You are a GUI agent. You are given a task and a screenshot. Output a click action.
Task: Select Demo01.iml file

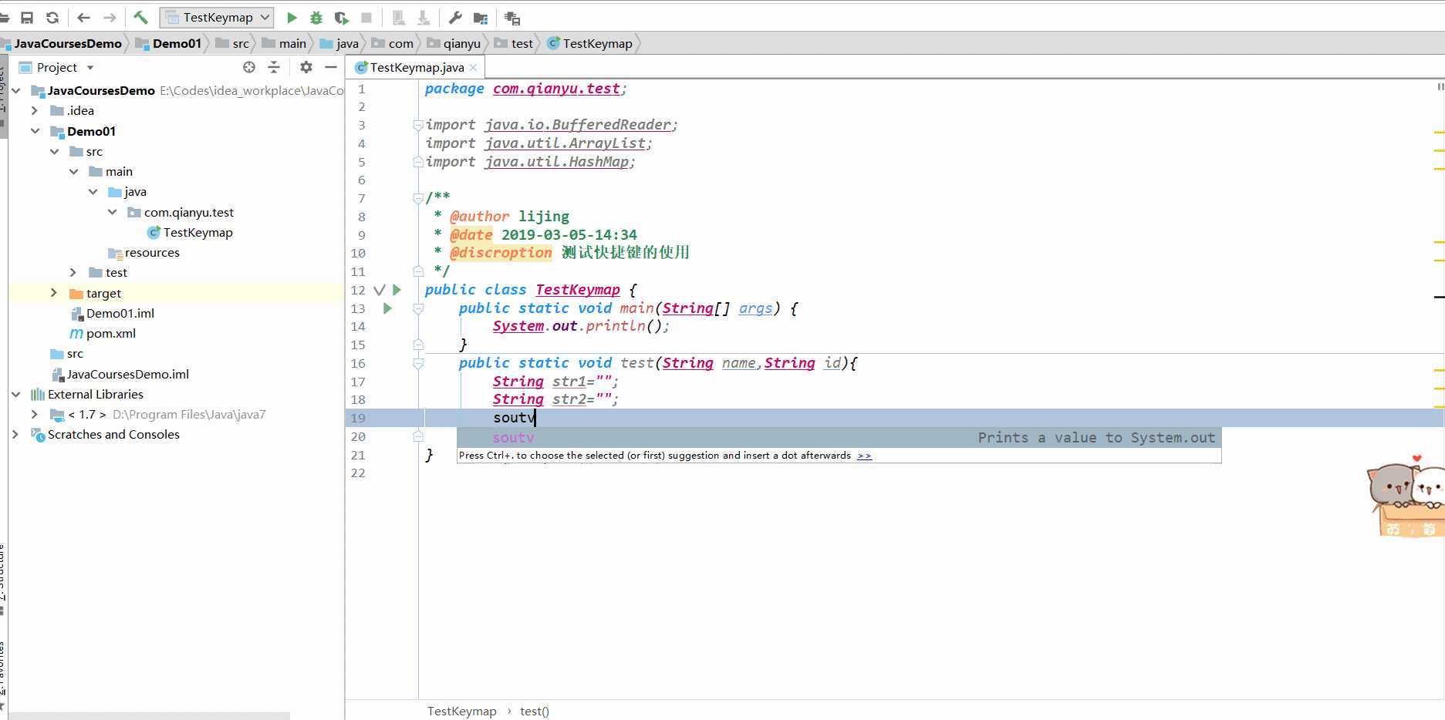[120, 313]
